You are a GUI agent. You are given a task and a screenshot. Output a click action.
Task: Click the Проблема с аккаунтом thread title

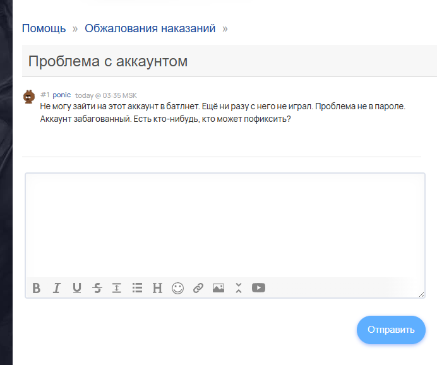coord(108,61)
